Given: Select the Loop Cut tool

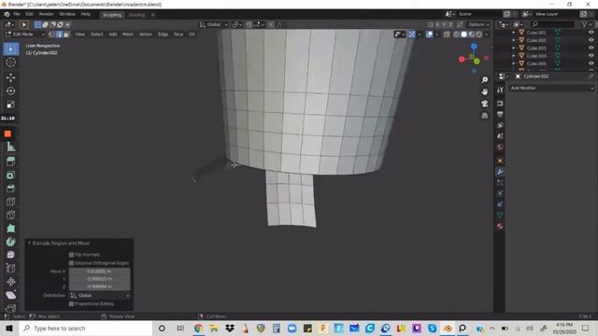Looking at the screenshot, I should [x=10, y=202].
